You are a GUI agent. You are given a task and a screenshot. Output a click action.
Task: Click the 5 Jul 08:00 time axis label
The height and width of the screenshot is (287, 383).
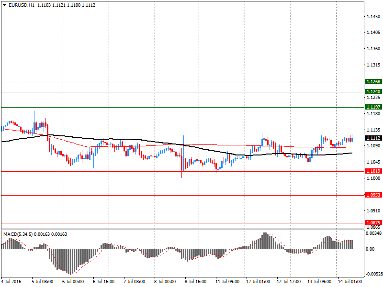pyautogui.click(x=43, y=282)
